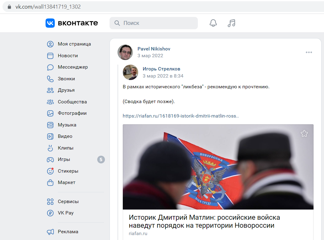Click the Stickers smiley icon
Image resolution: width=324 pixels, height=240 pixels.
[x=50, y=171]
